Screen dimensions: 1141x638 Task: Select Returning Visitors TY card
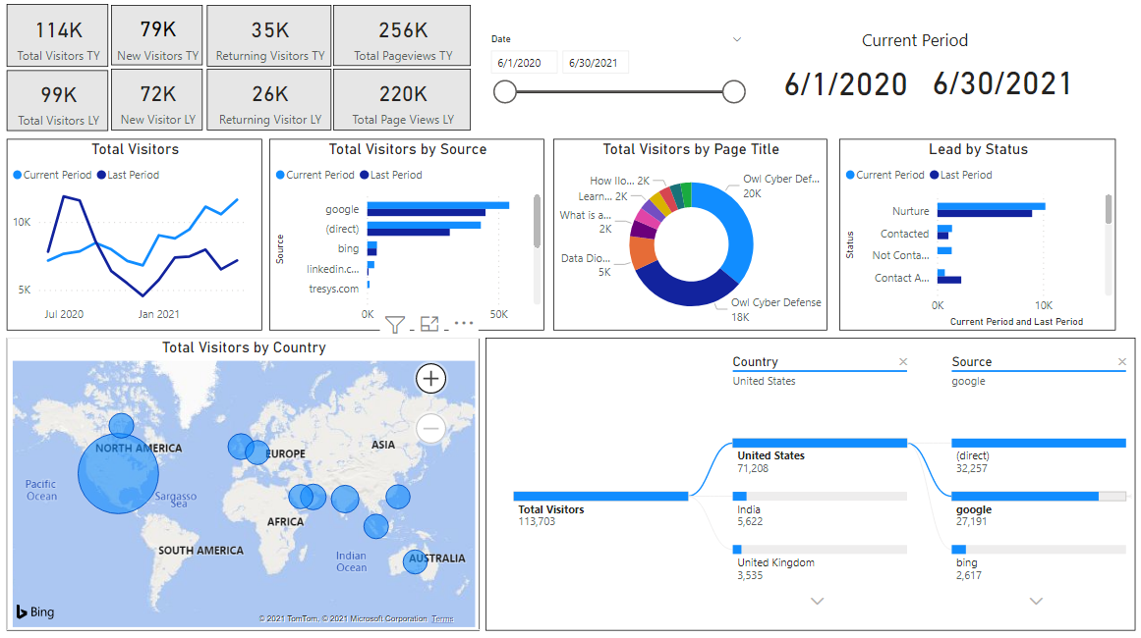(x=269, y=36)
